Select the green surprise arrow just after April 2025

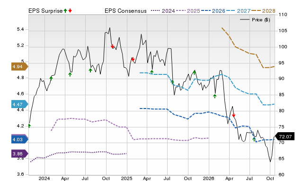pos(152,72)
